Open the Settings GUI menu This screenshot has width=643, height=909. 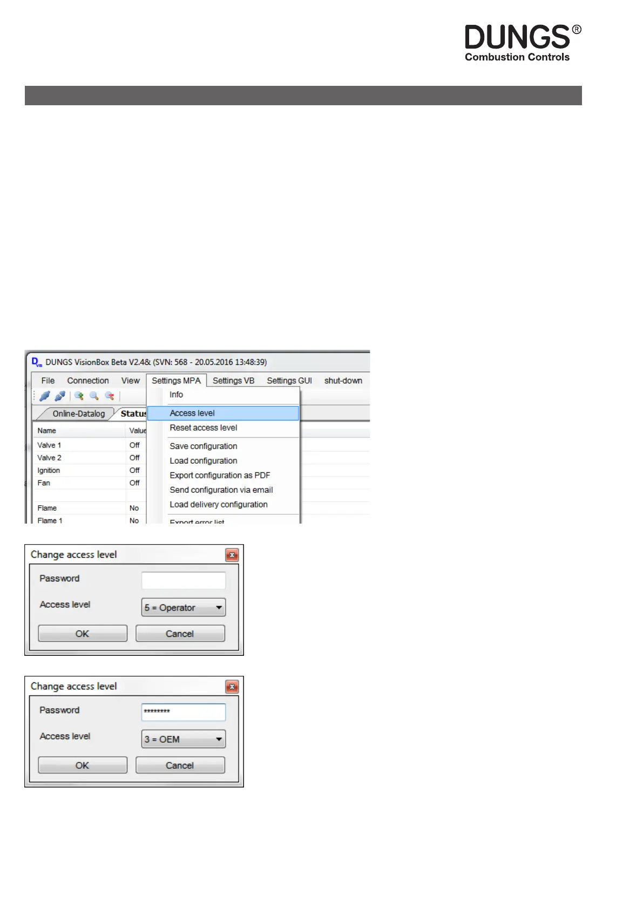point(289,381)
